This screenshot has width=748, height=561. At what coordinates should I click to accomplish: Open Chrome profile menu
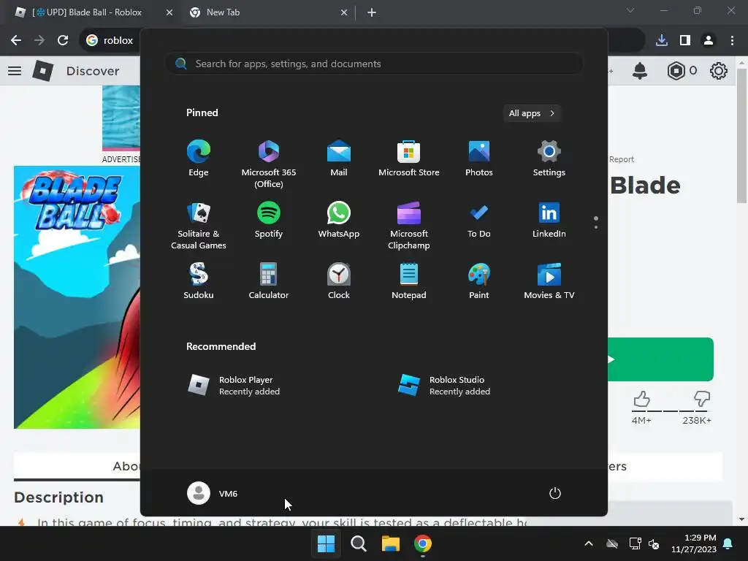[x=709, y=40]
